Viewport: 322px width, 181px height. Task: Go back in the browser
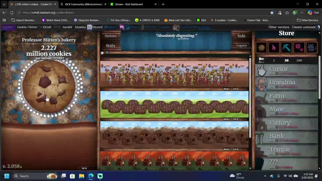click(4, 13)
